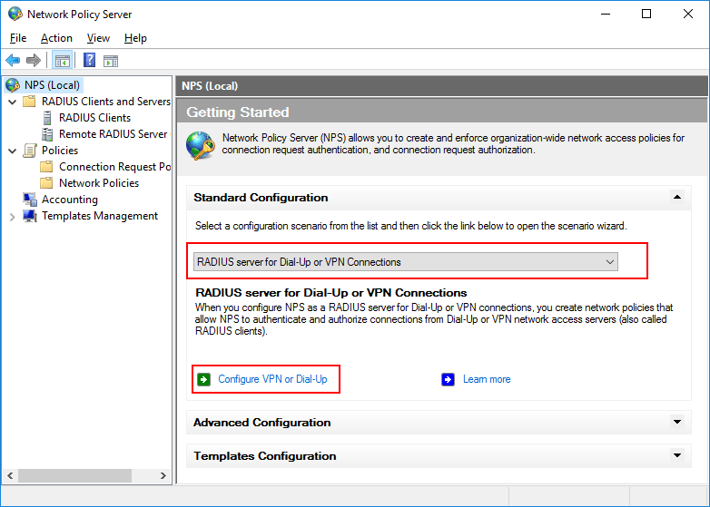Click the Templates Configuration heading
Screen dimensions: 710x507
click(265, 456)
